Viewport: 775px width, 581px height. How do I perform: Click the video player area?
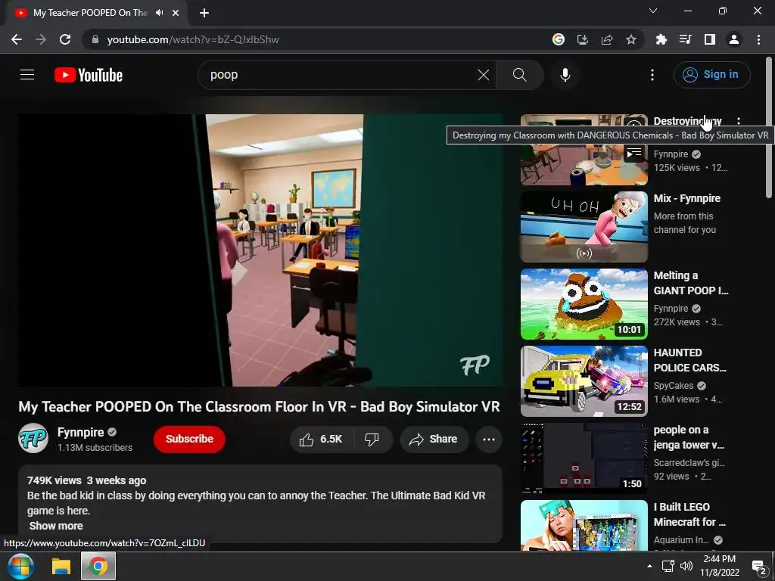(260, 250)
